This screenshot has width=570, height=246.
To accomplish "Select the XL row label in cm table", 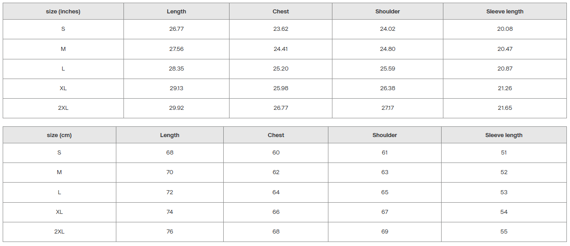I will (59, 212).
